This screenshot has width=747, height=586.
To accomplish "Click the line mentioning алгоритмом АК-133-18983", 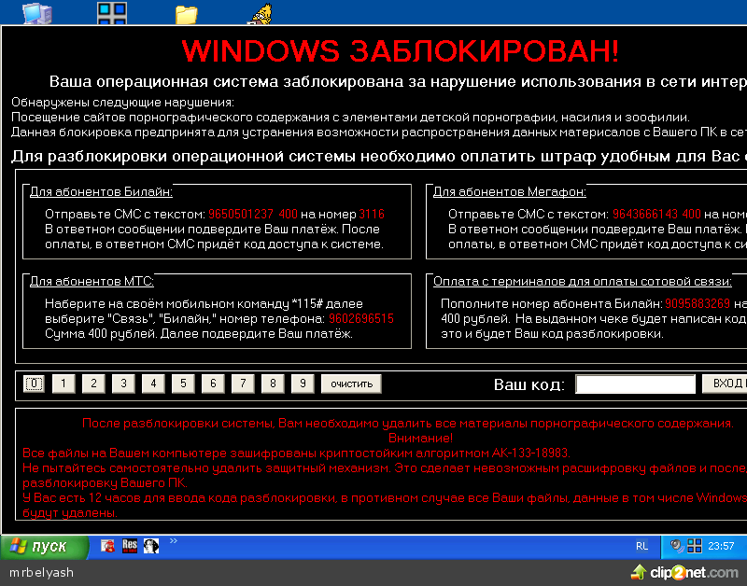I will 296,453.
